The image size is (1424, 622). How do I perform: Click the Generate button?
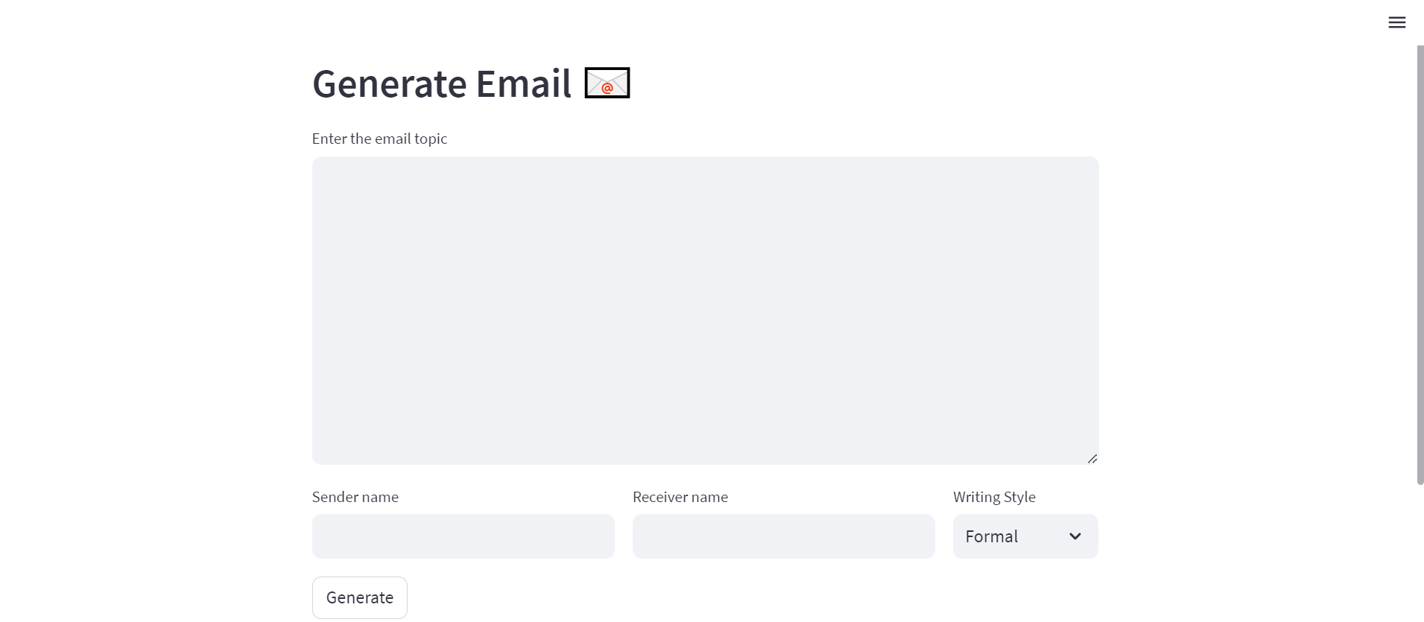(x=359, y=597)
